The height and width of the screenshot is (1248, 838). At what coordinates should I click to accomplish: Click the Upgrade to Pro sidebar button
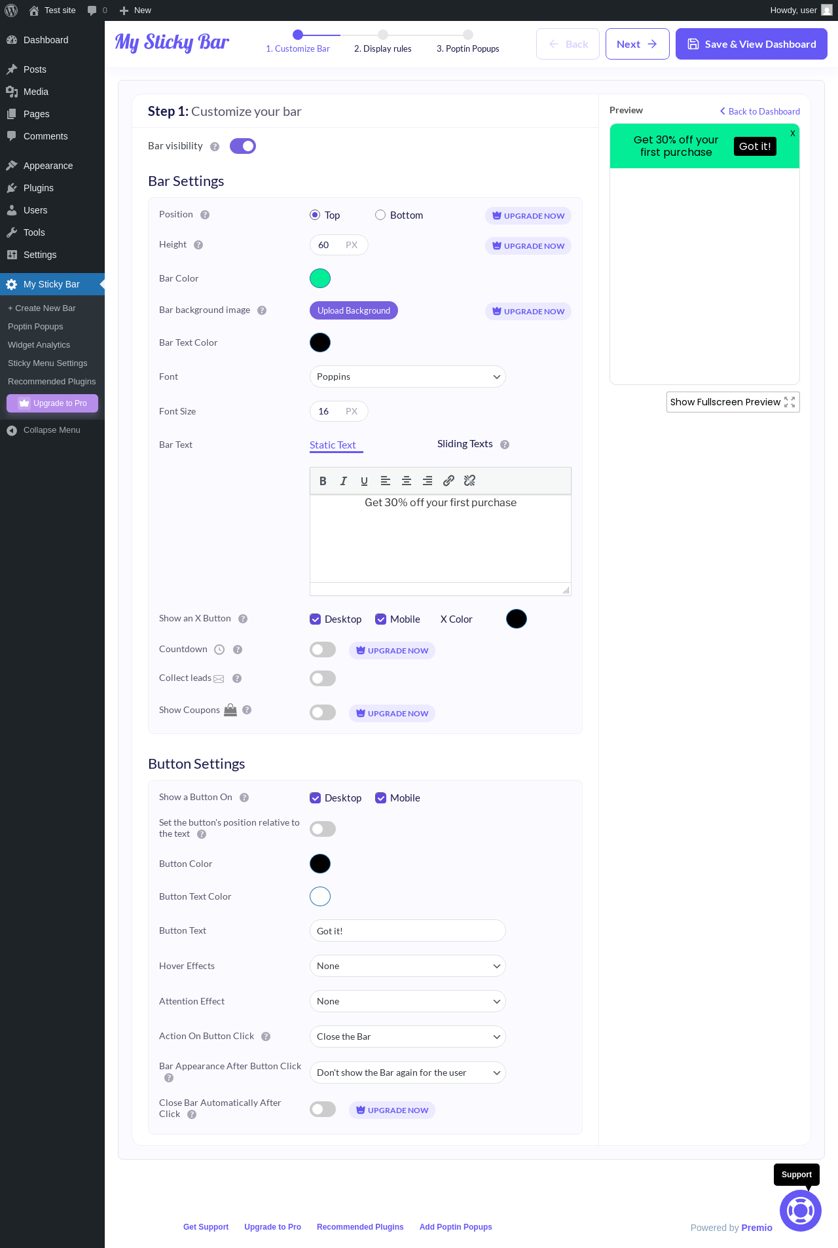click(x=52, y=403)
